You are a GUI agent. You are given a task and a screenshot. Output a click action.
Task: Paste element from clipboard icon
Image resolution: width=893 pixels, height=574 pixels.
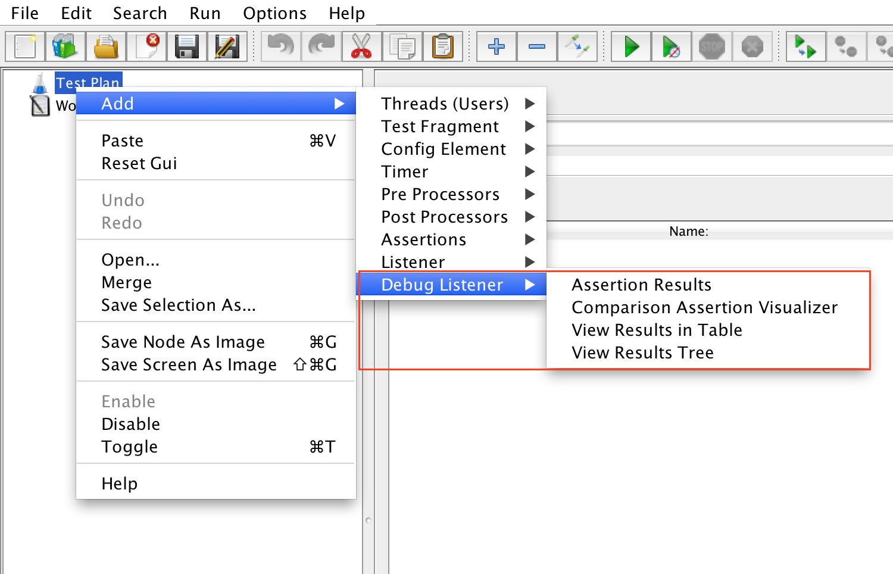(443, 46)
